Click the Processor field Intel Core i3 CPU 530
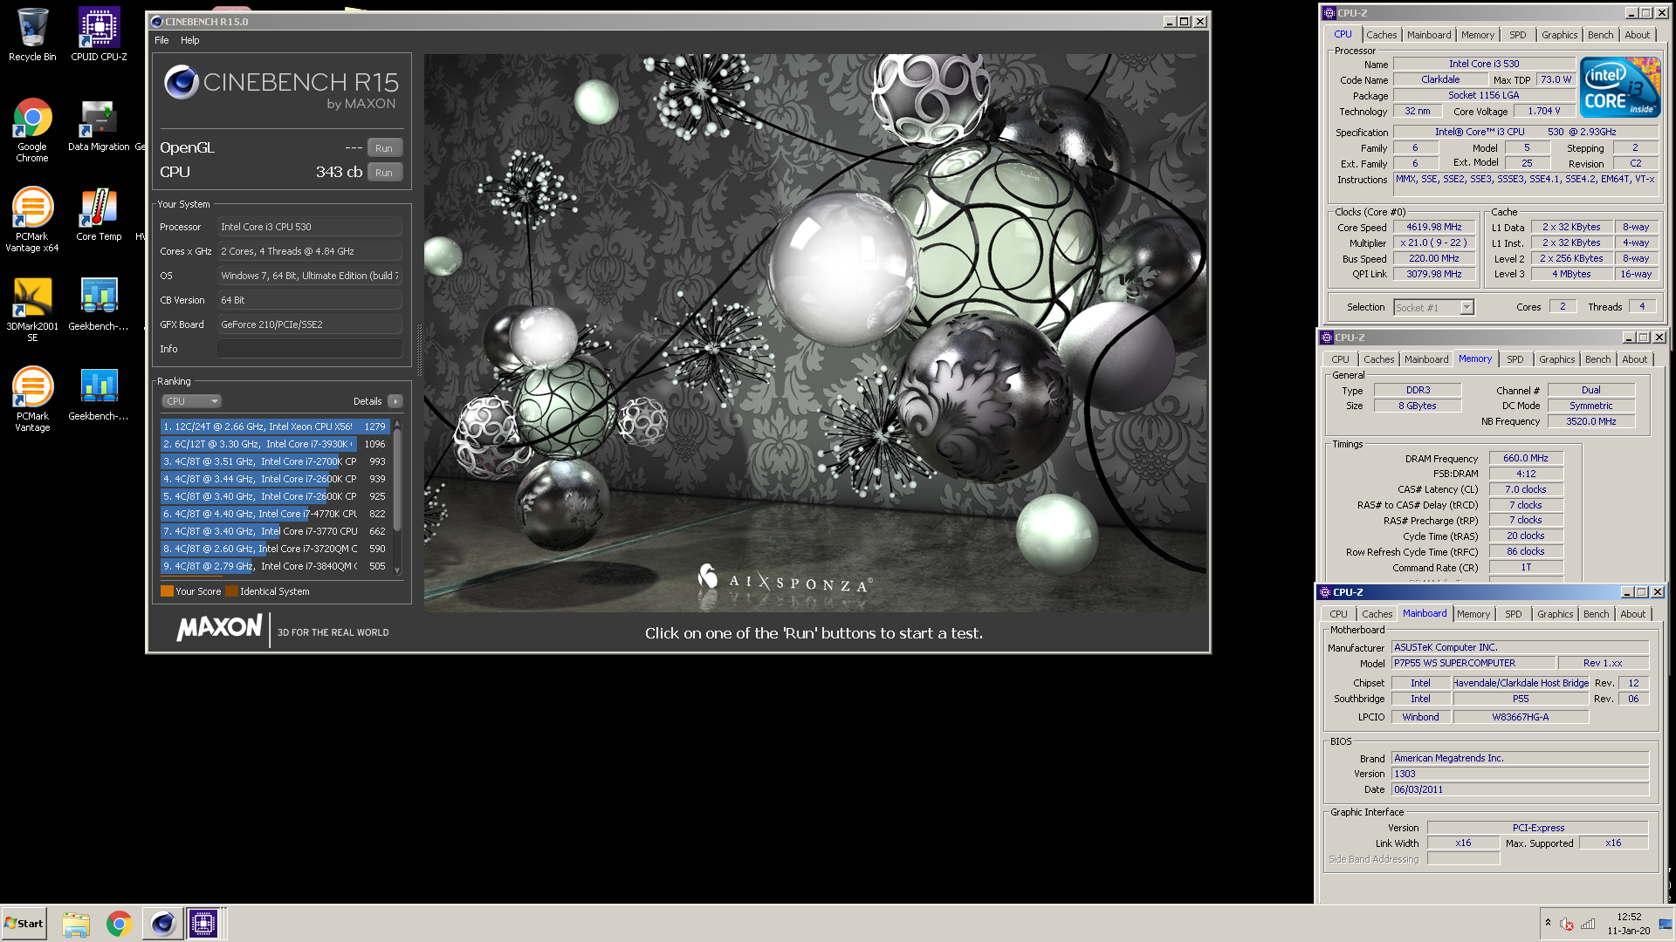 click(x=310, y=227)
